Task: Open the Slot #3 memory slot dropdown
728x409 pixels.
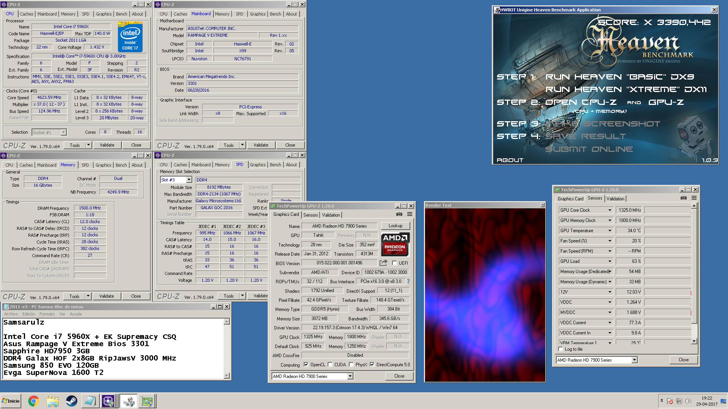Action: (x=189, y=180)
